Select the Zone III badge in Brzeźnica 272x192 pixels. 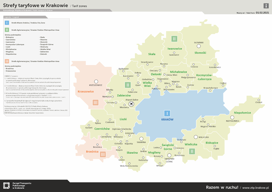(x=103, y=154)
